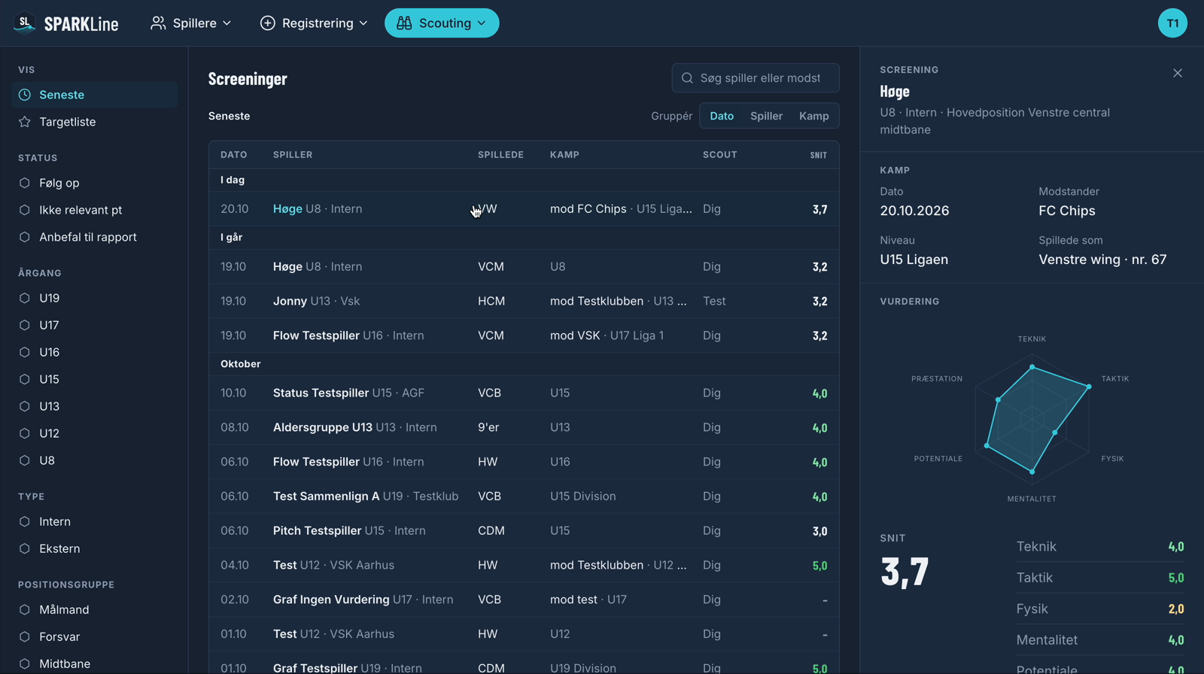Viewport: 1204px width, 674px height.
Task: Click the star icon beside Targetliste
Action: click(25, 122)
